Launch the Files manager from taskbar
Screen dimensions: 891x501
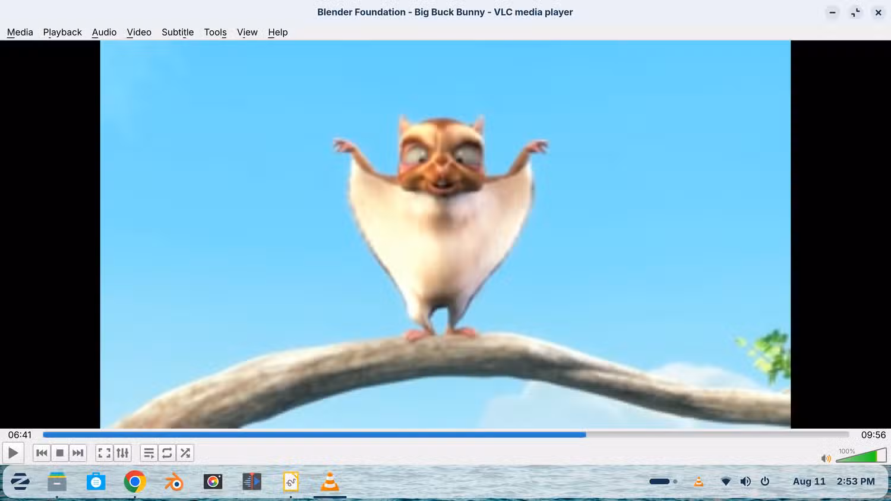tap(57, 481)
